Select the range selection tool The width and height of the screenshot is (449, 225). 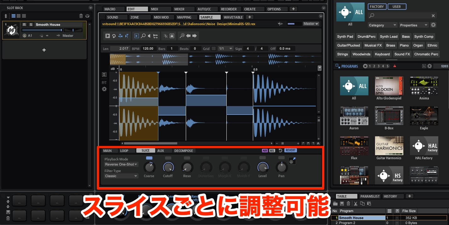137,36
